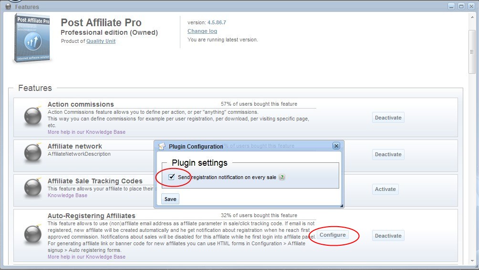Screen dimensions: 479x270
Task: Click the Affiliate network heading
Action: click(x=75, y=146)
